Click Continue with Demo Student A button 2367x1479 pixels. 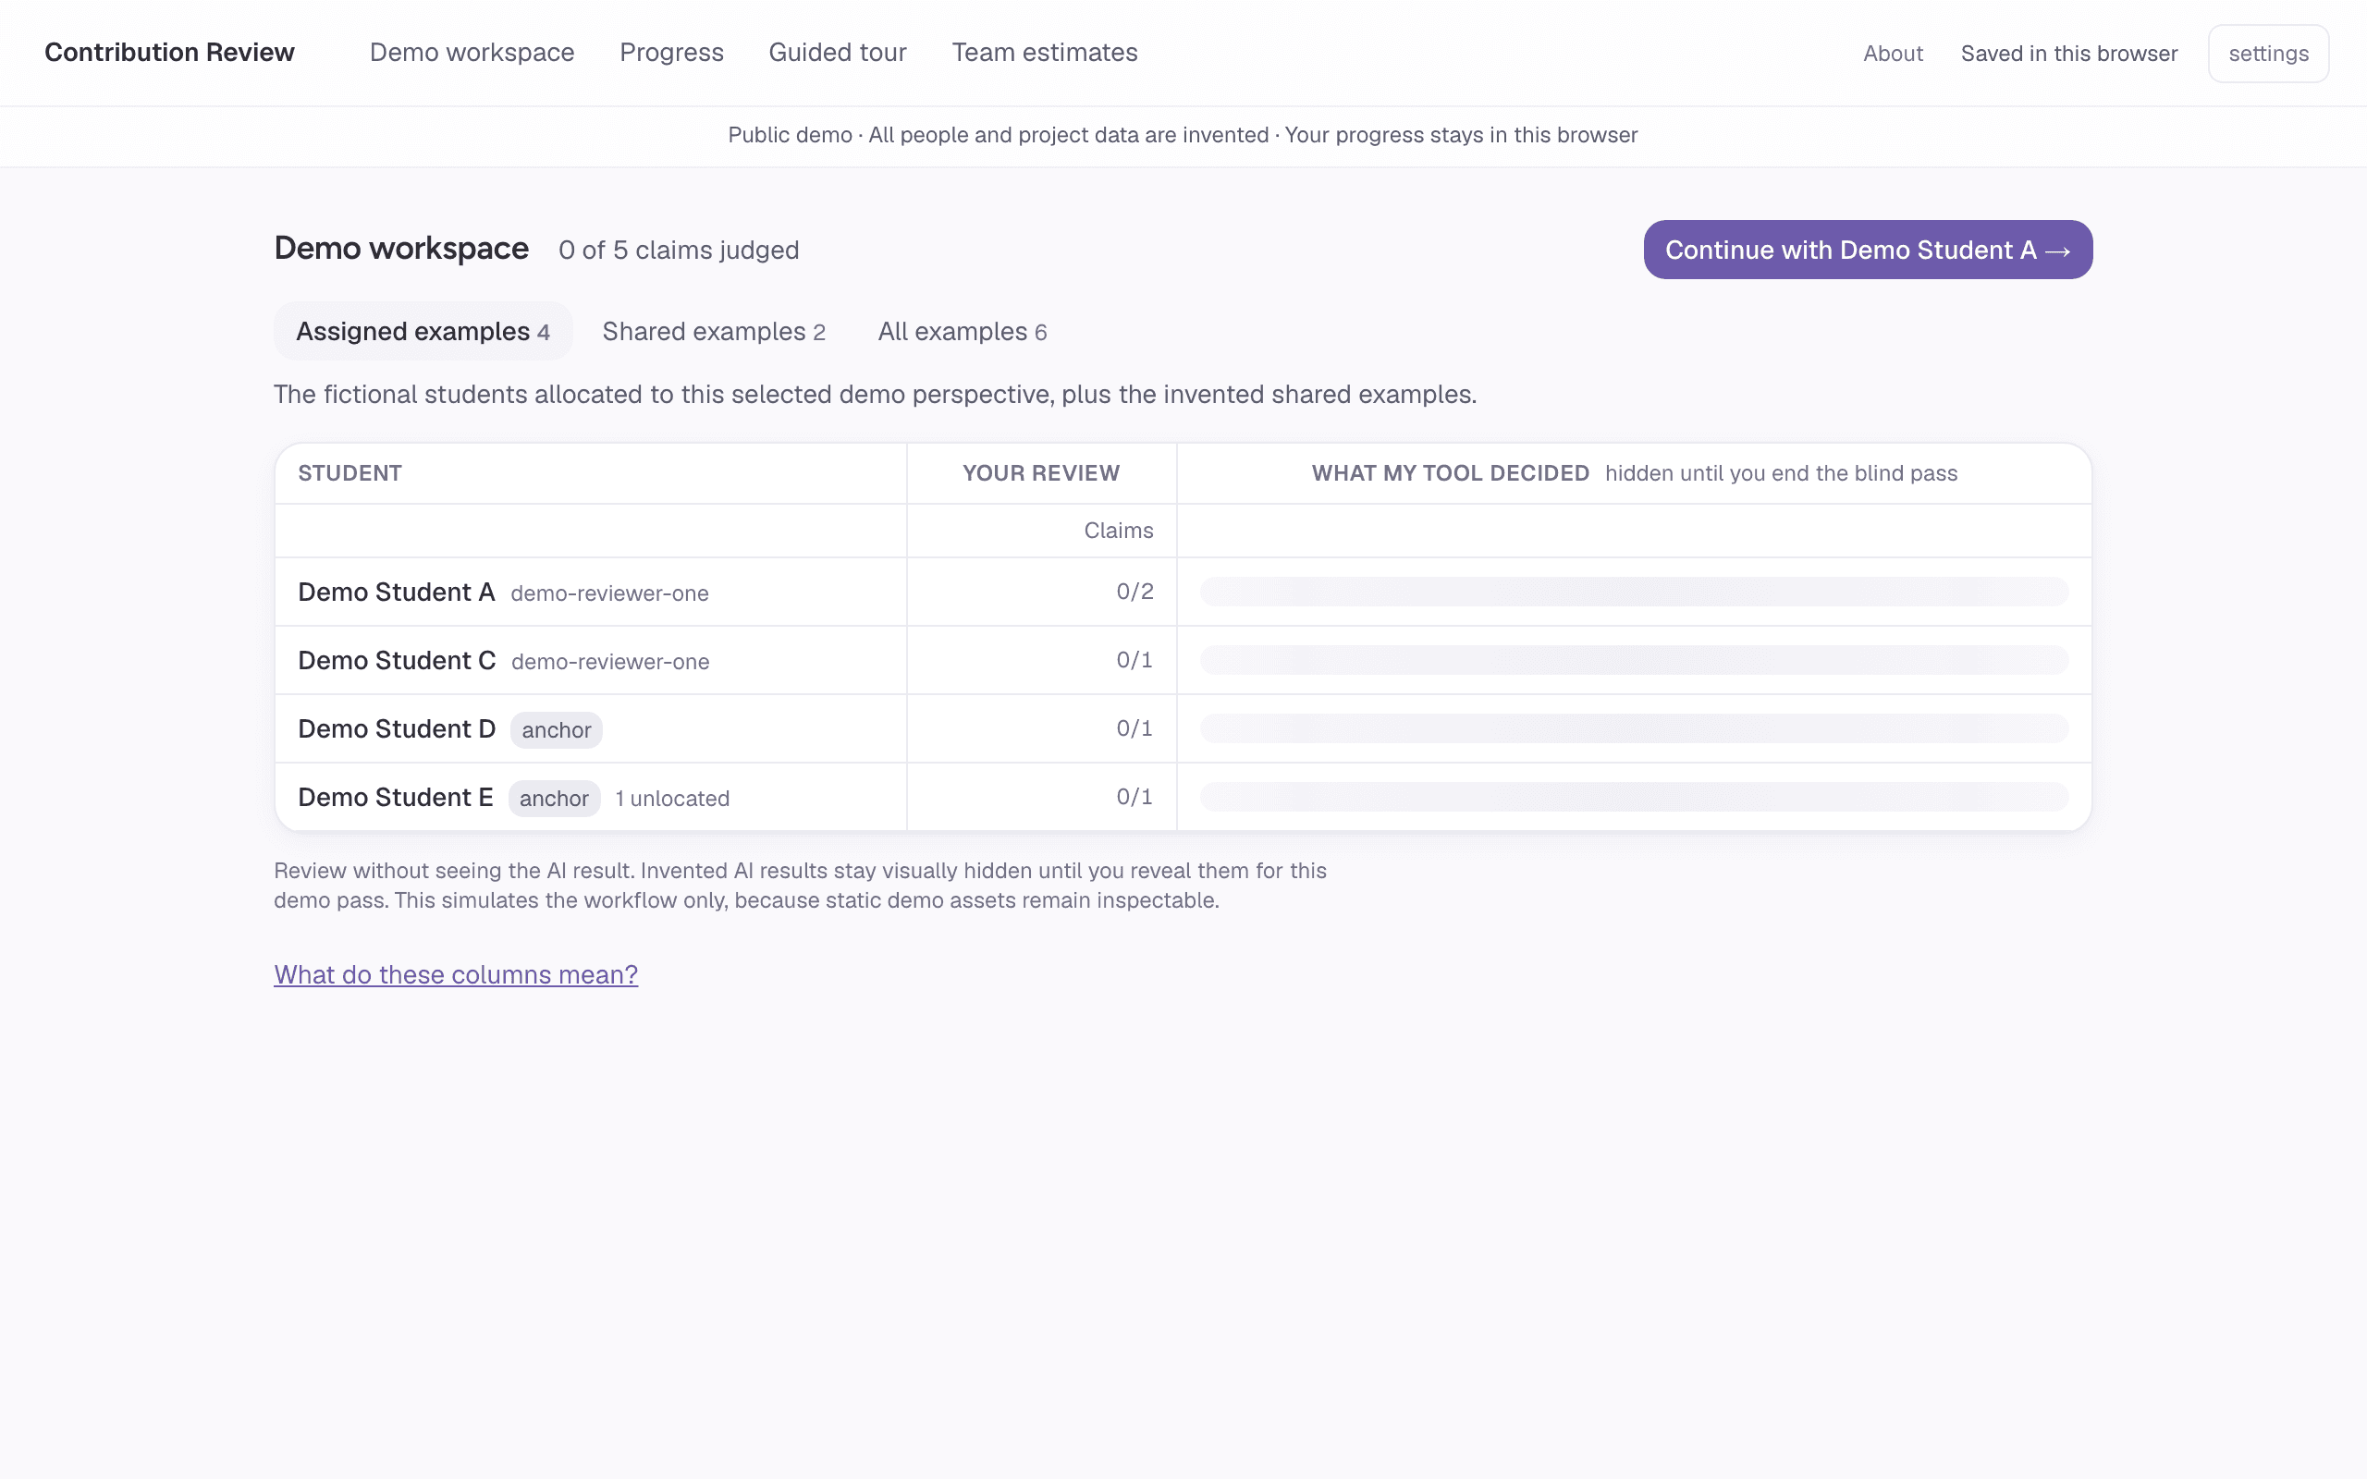tap(1867, 250)
